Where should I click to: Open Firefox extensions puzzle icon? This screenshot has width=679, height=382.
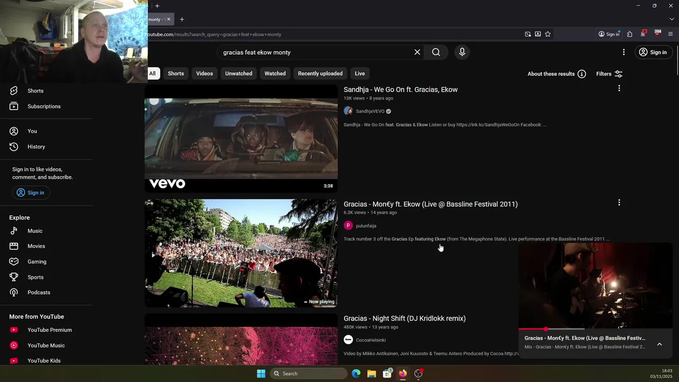(630, 34)
